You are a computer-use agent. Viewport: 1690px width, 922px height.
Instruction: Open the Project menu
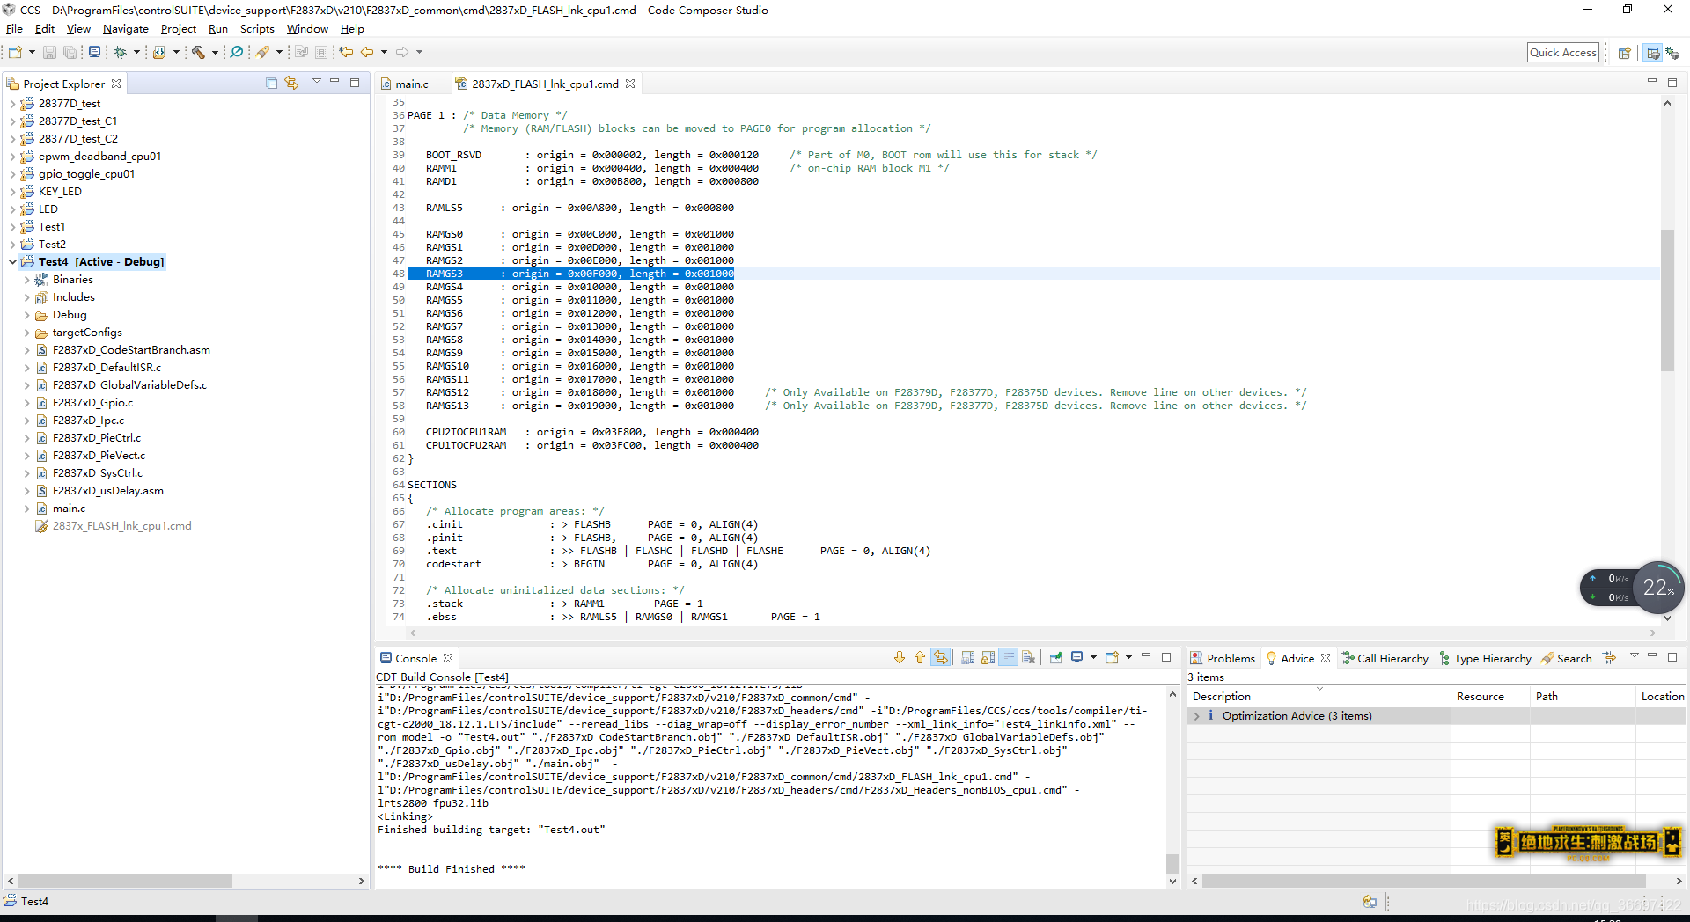click(179, 29)
